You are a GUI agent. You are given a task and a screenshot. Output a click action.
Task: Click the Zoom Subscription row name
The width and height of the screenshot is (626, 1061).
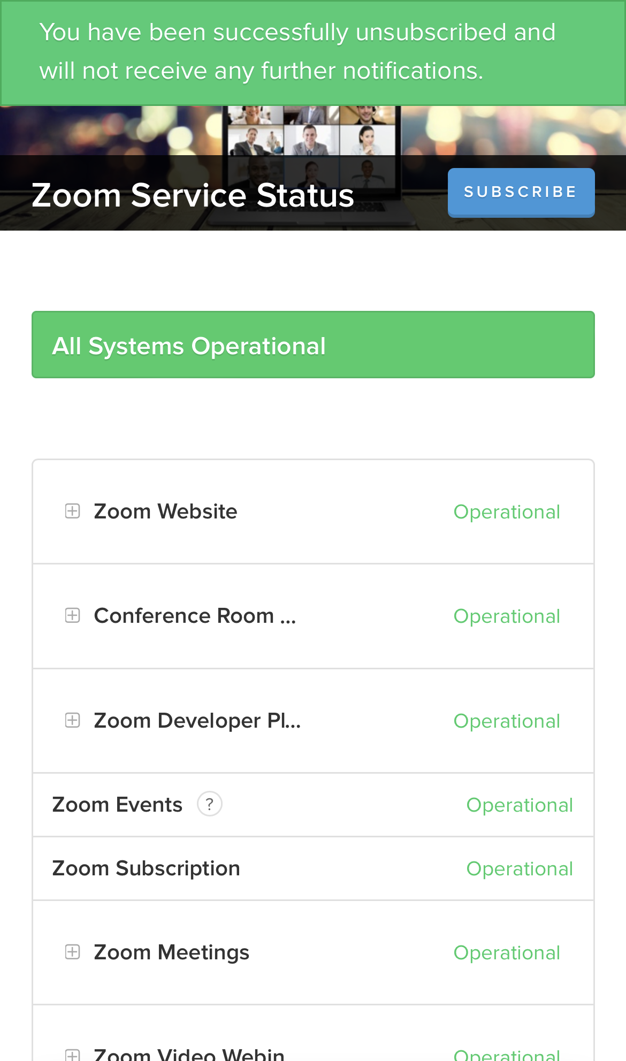pyautogui.click(x=146, y=868)
